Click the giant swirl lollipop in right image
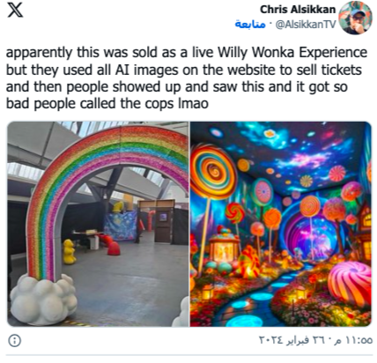The height and width of the screenshot is (363, 377). (x=213, y=171)
